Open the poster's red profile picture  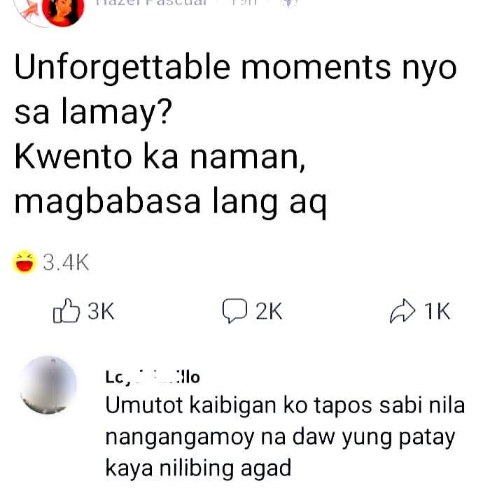coord(63,11)
